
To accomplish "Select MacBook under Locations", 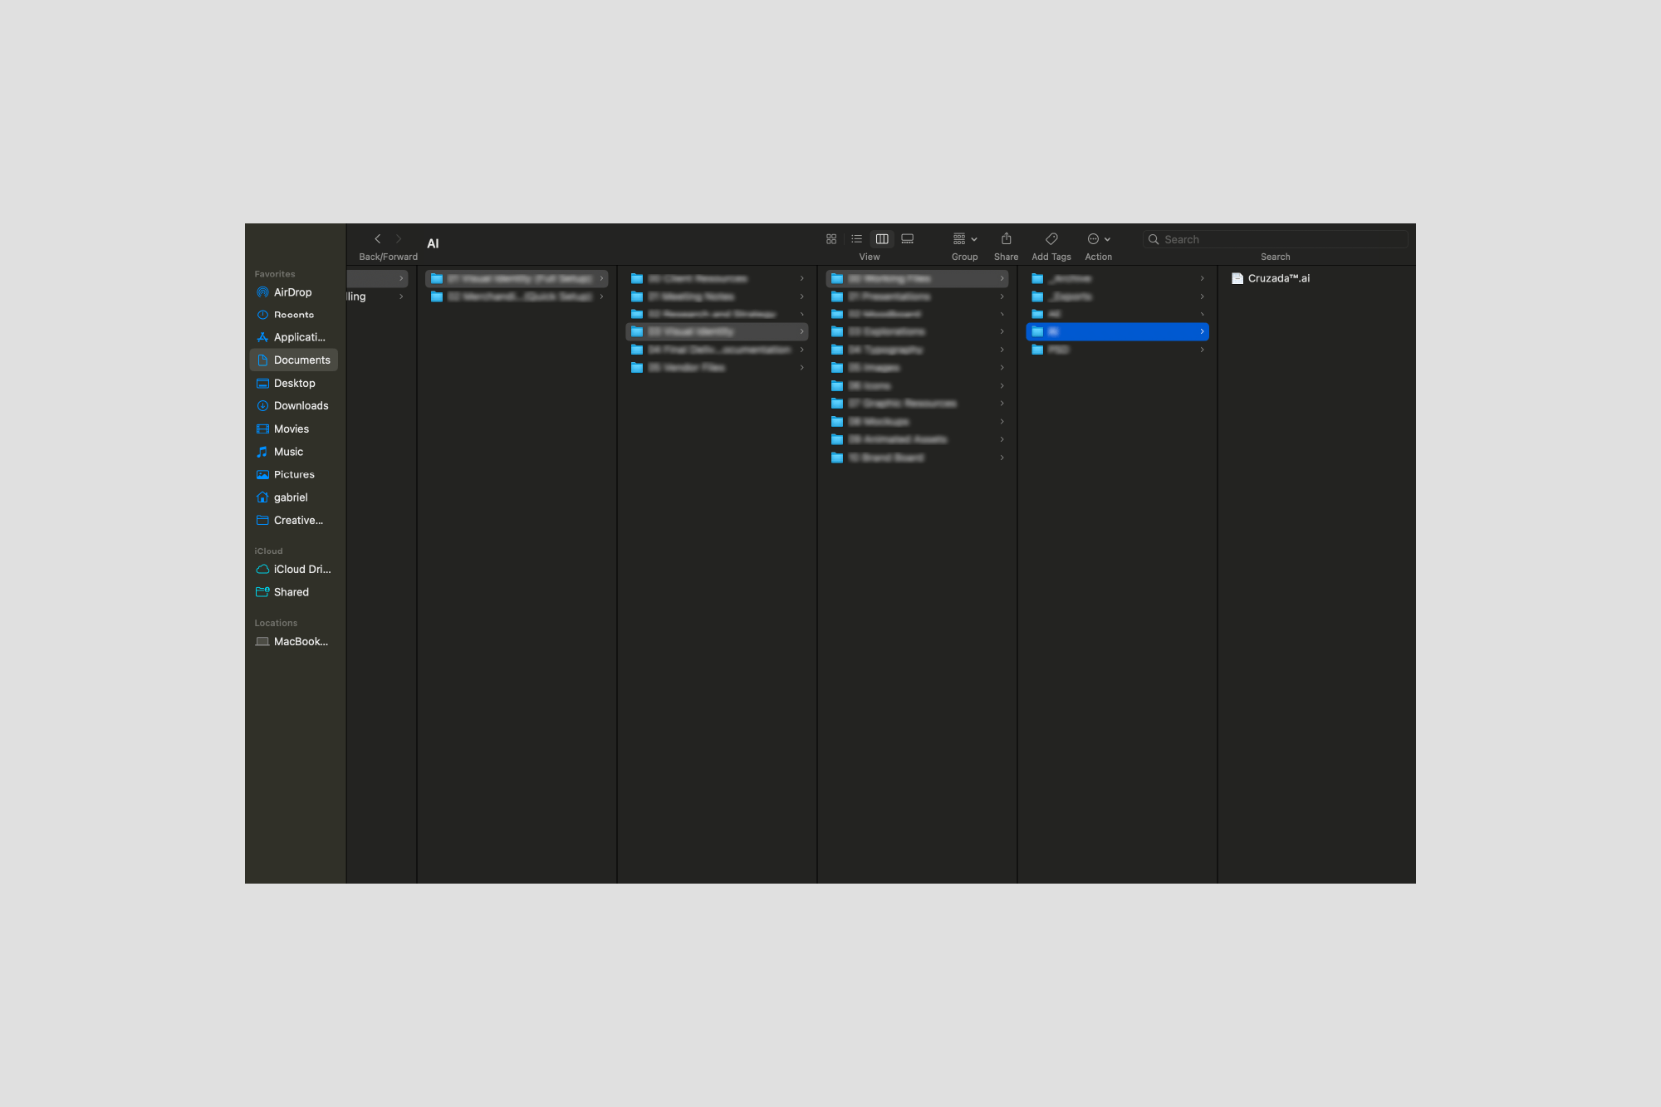I will [x=299, y=640].
